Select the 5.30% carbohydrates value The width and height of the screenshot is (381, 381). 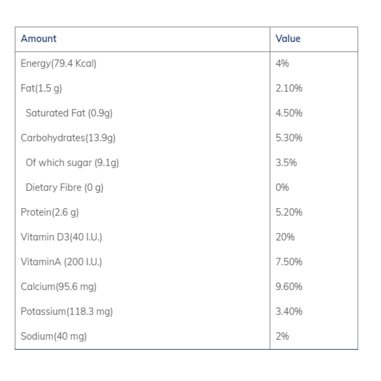(289, 138)
